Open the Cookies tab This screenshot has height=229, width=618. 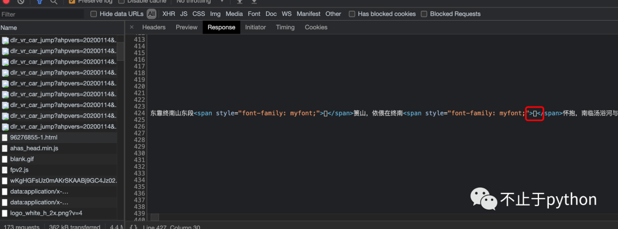316,27
